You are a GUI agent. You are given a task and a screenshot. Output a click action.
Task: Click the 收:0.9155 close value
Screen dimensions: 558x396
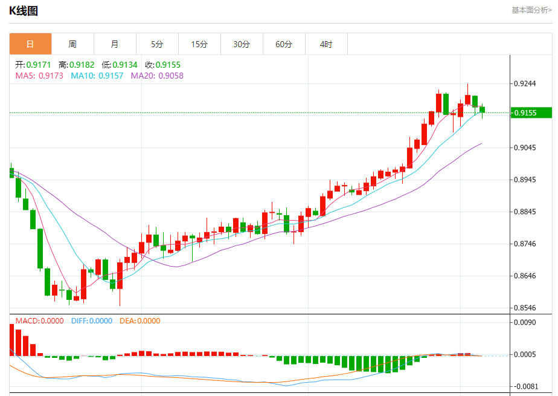(x=162, y=65)
